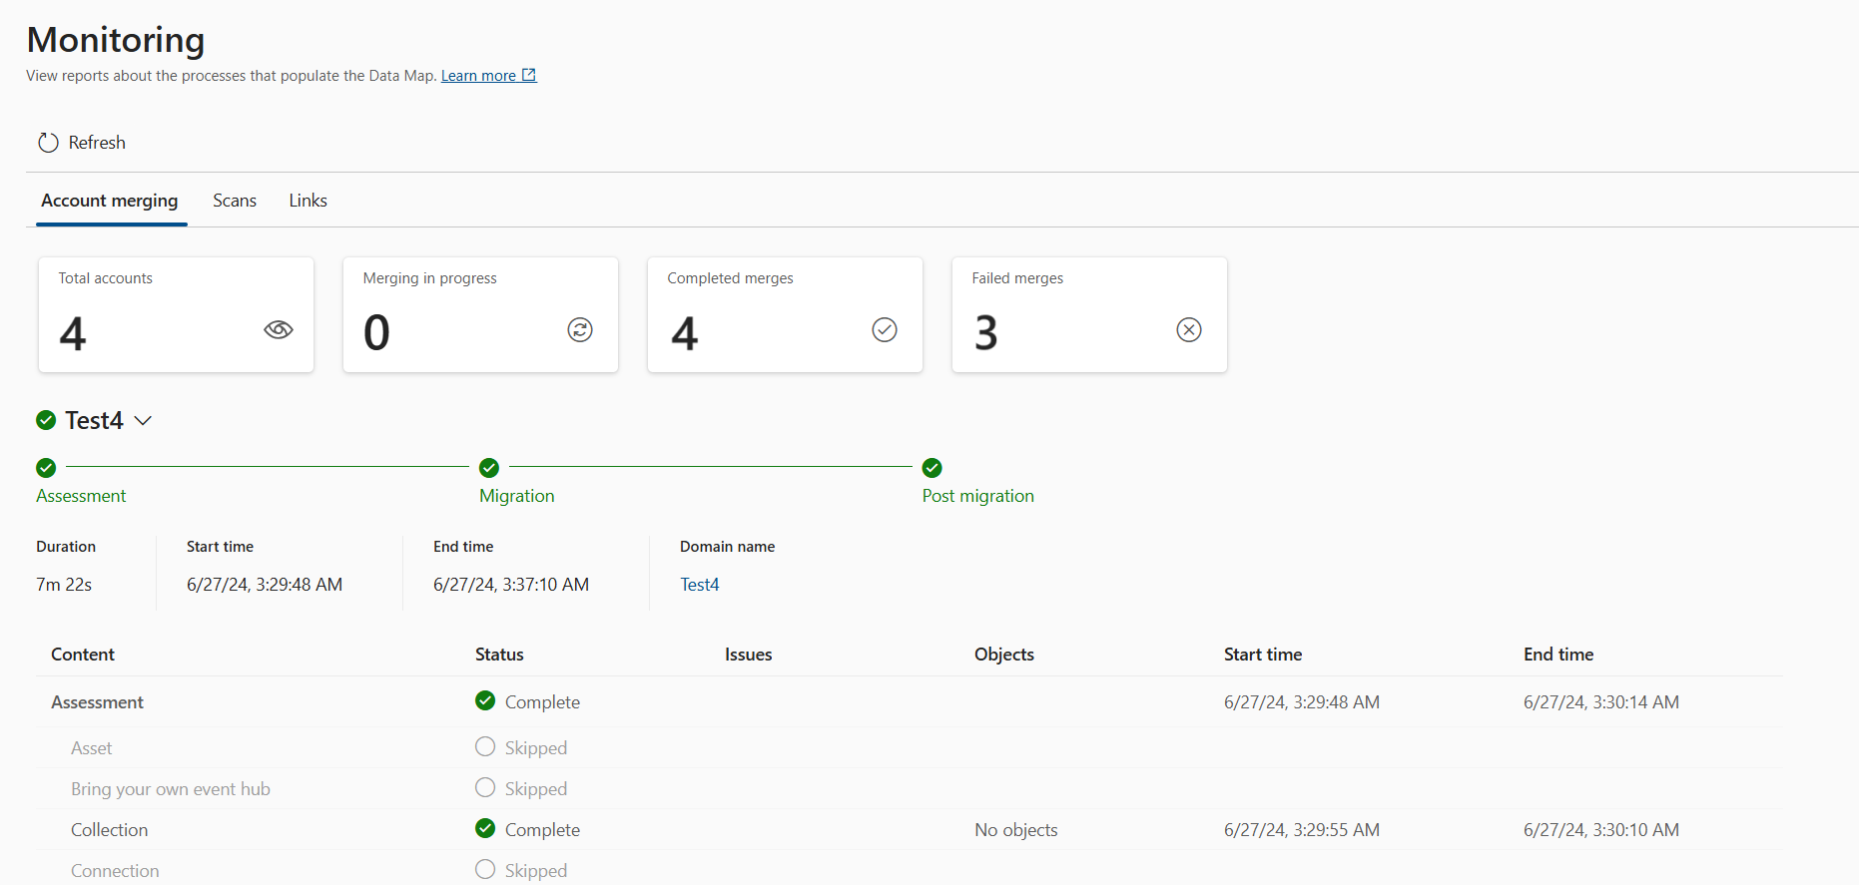Screen dimensions: 1859x885
Task: Click the Objects column header
Action: (1004, 655)
